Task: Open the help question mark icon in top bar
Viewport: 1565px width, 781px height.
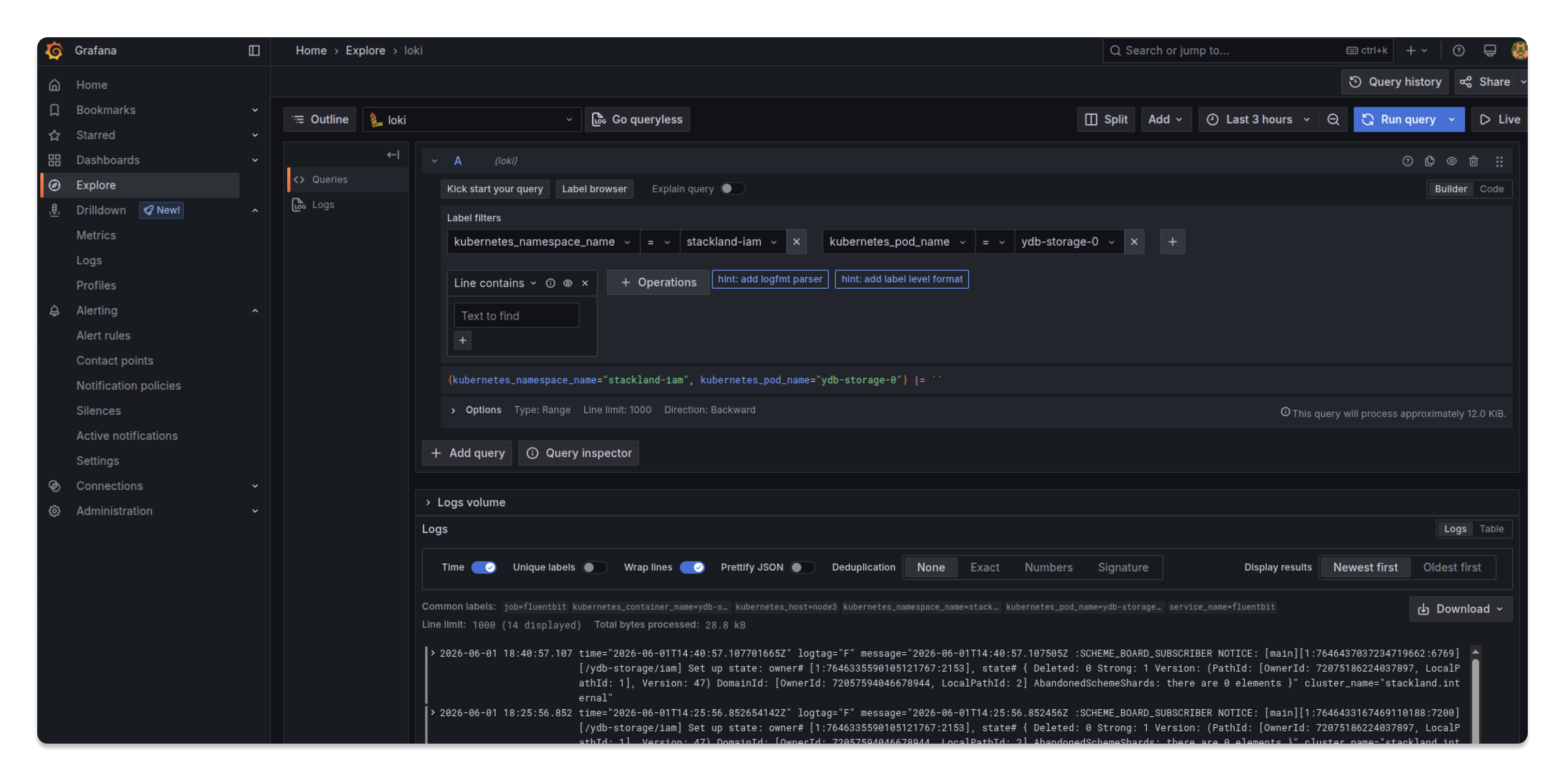Action: pos(1458,50)
